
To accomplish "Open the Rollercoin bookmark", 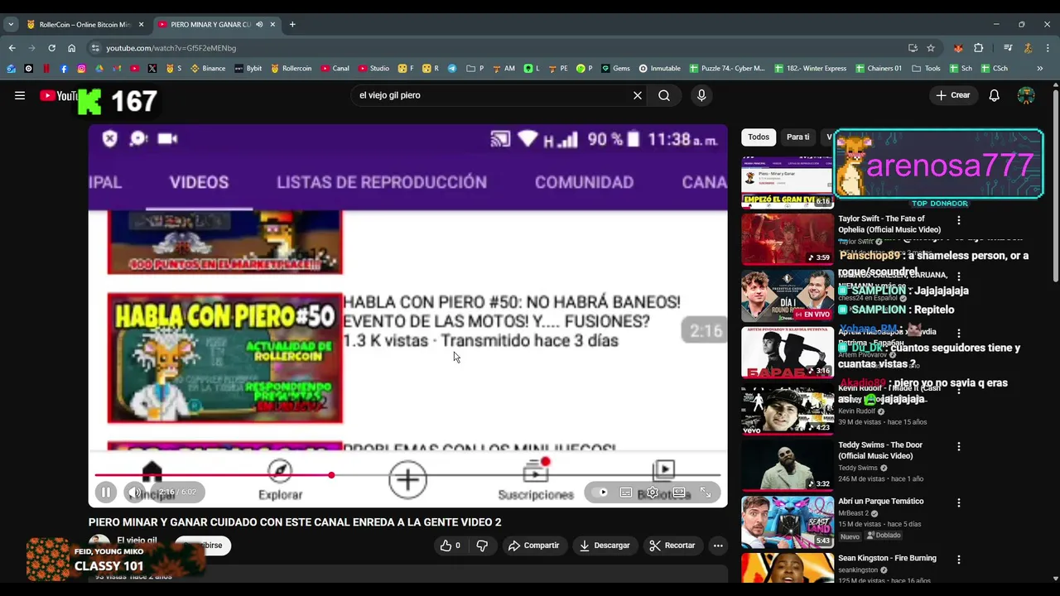I will (291, 69).
